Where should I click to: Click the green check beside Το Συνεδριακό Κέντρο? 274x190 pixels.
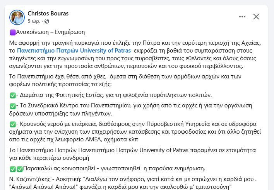tap(13, 106)
